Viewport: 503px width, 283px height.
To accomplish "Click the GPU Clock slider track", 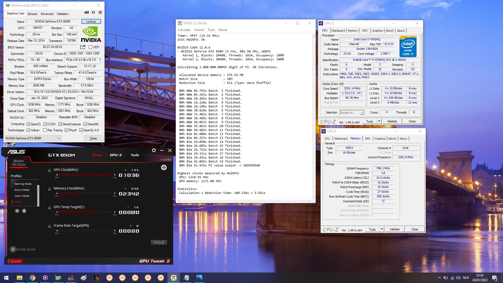I will click(86, 175).
